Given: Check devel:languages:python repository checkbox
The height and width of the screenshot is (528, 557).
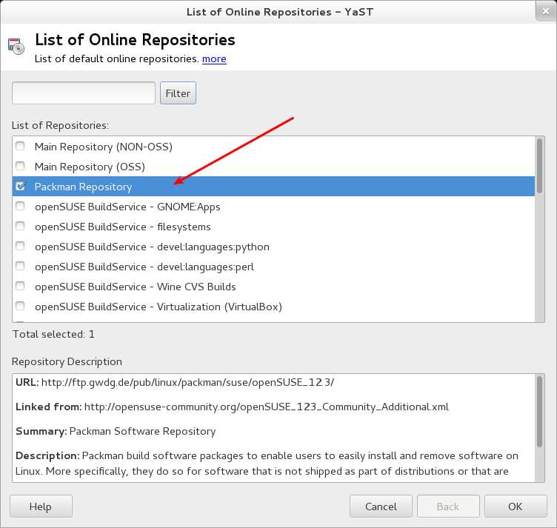Looking at the screenshot, I should click(x=20, y=246).
